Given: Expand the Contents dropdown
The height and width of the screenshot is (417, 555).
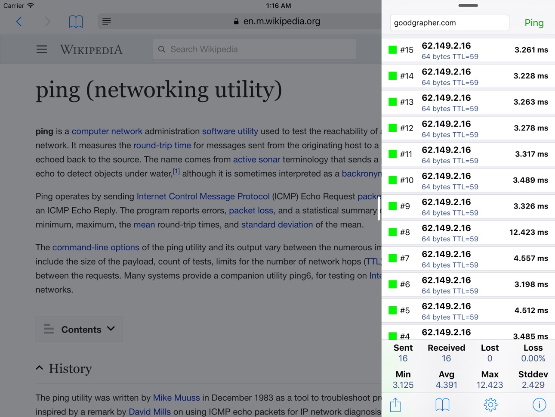Looking at the screenshot, I should (x=79, y=330).
